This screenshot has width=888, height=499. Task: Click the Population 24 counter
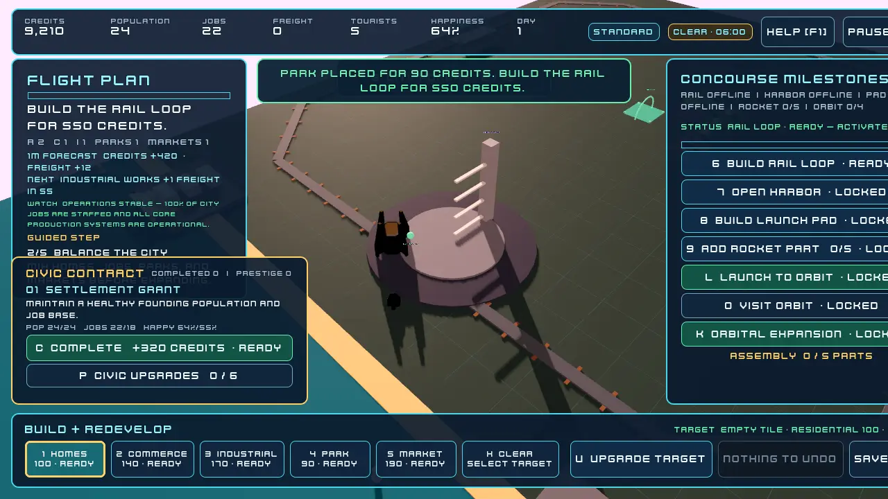[x=140, y=26]
